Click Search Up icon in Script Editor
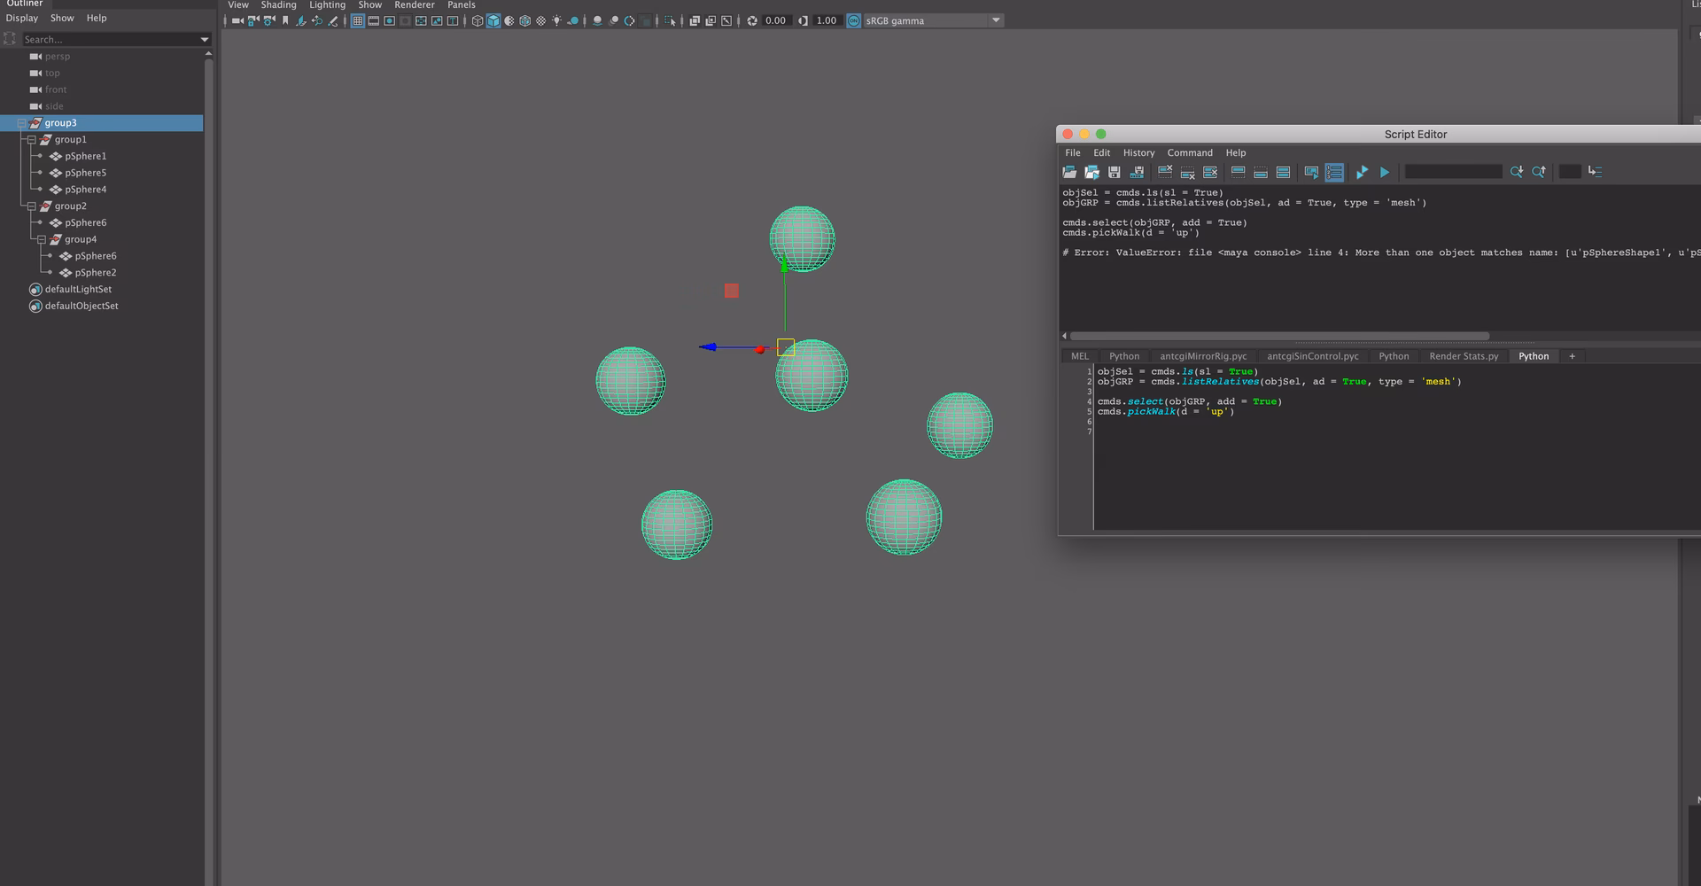 coord(1539,172)
